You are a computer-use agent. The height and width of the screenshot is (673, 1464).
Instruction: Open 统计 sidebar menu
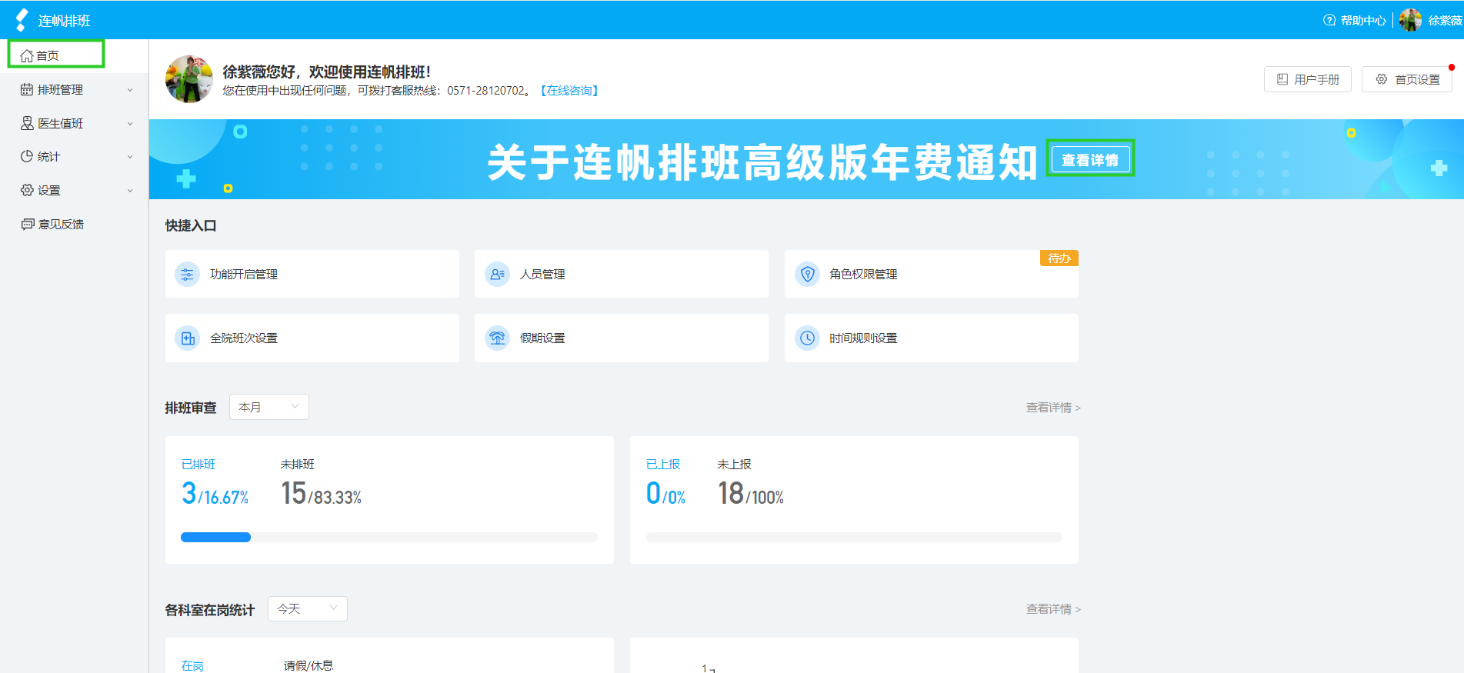pyautogui.click(x=75, y=157)
